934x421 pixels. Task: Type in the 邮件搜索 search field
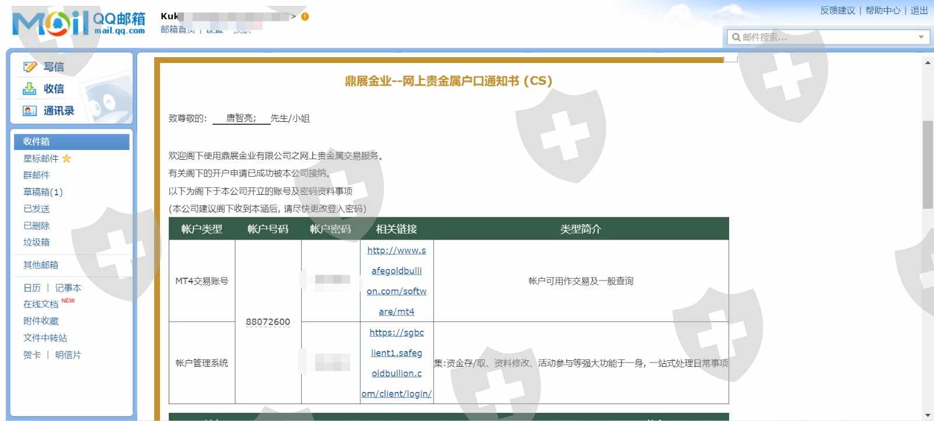(828, 37)
